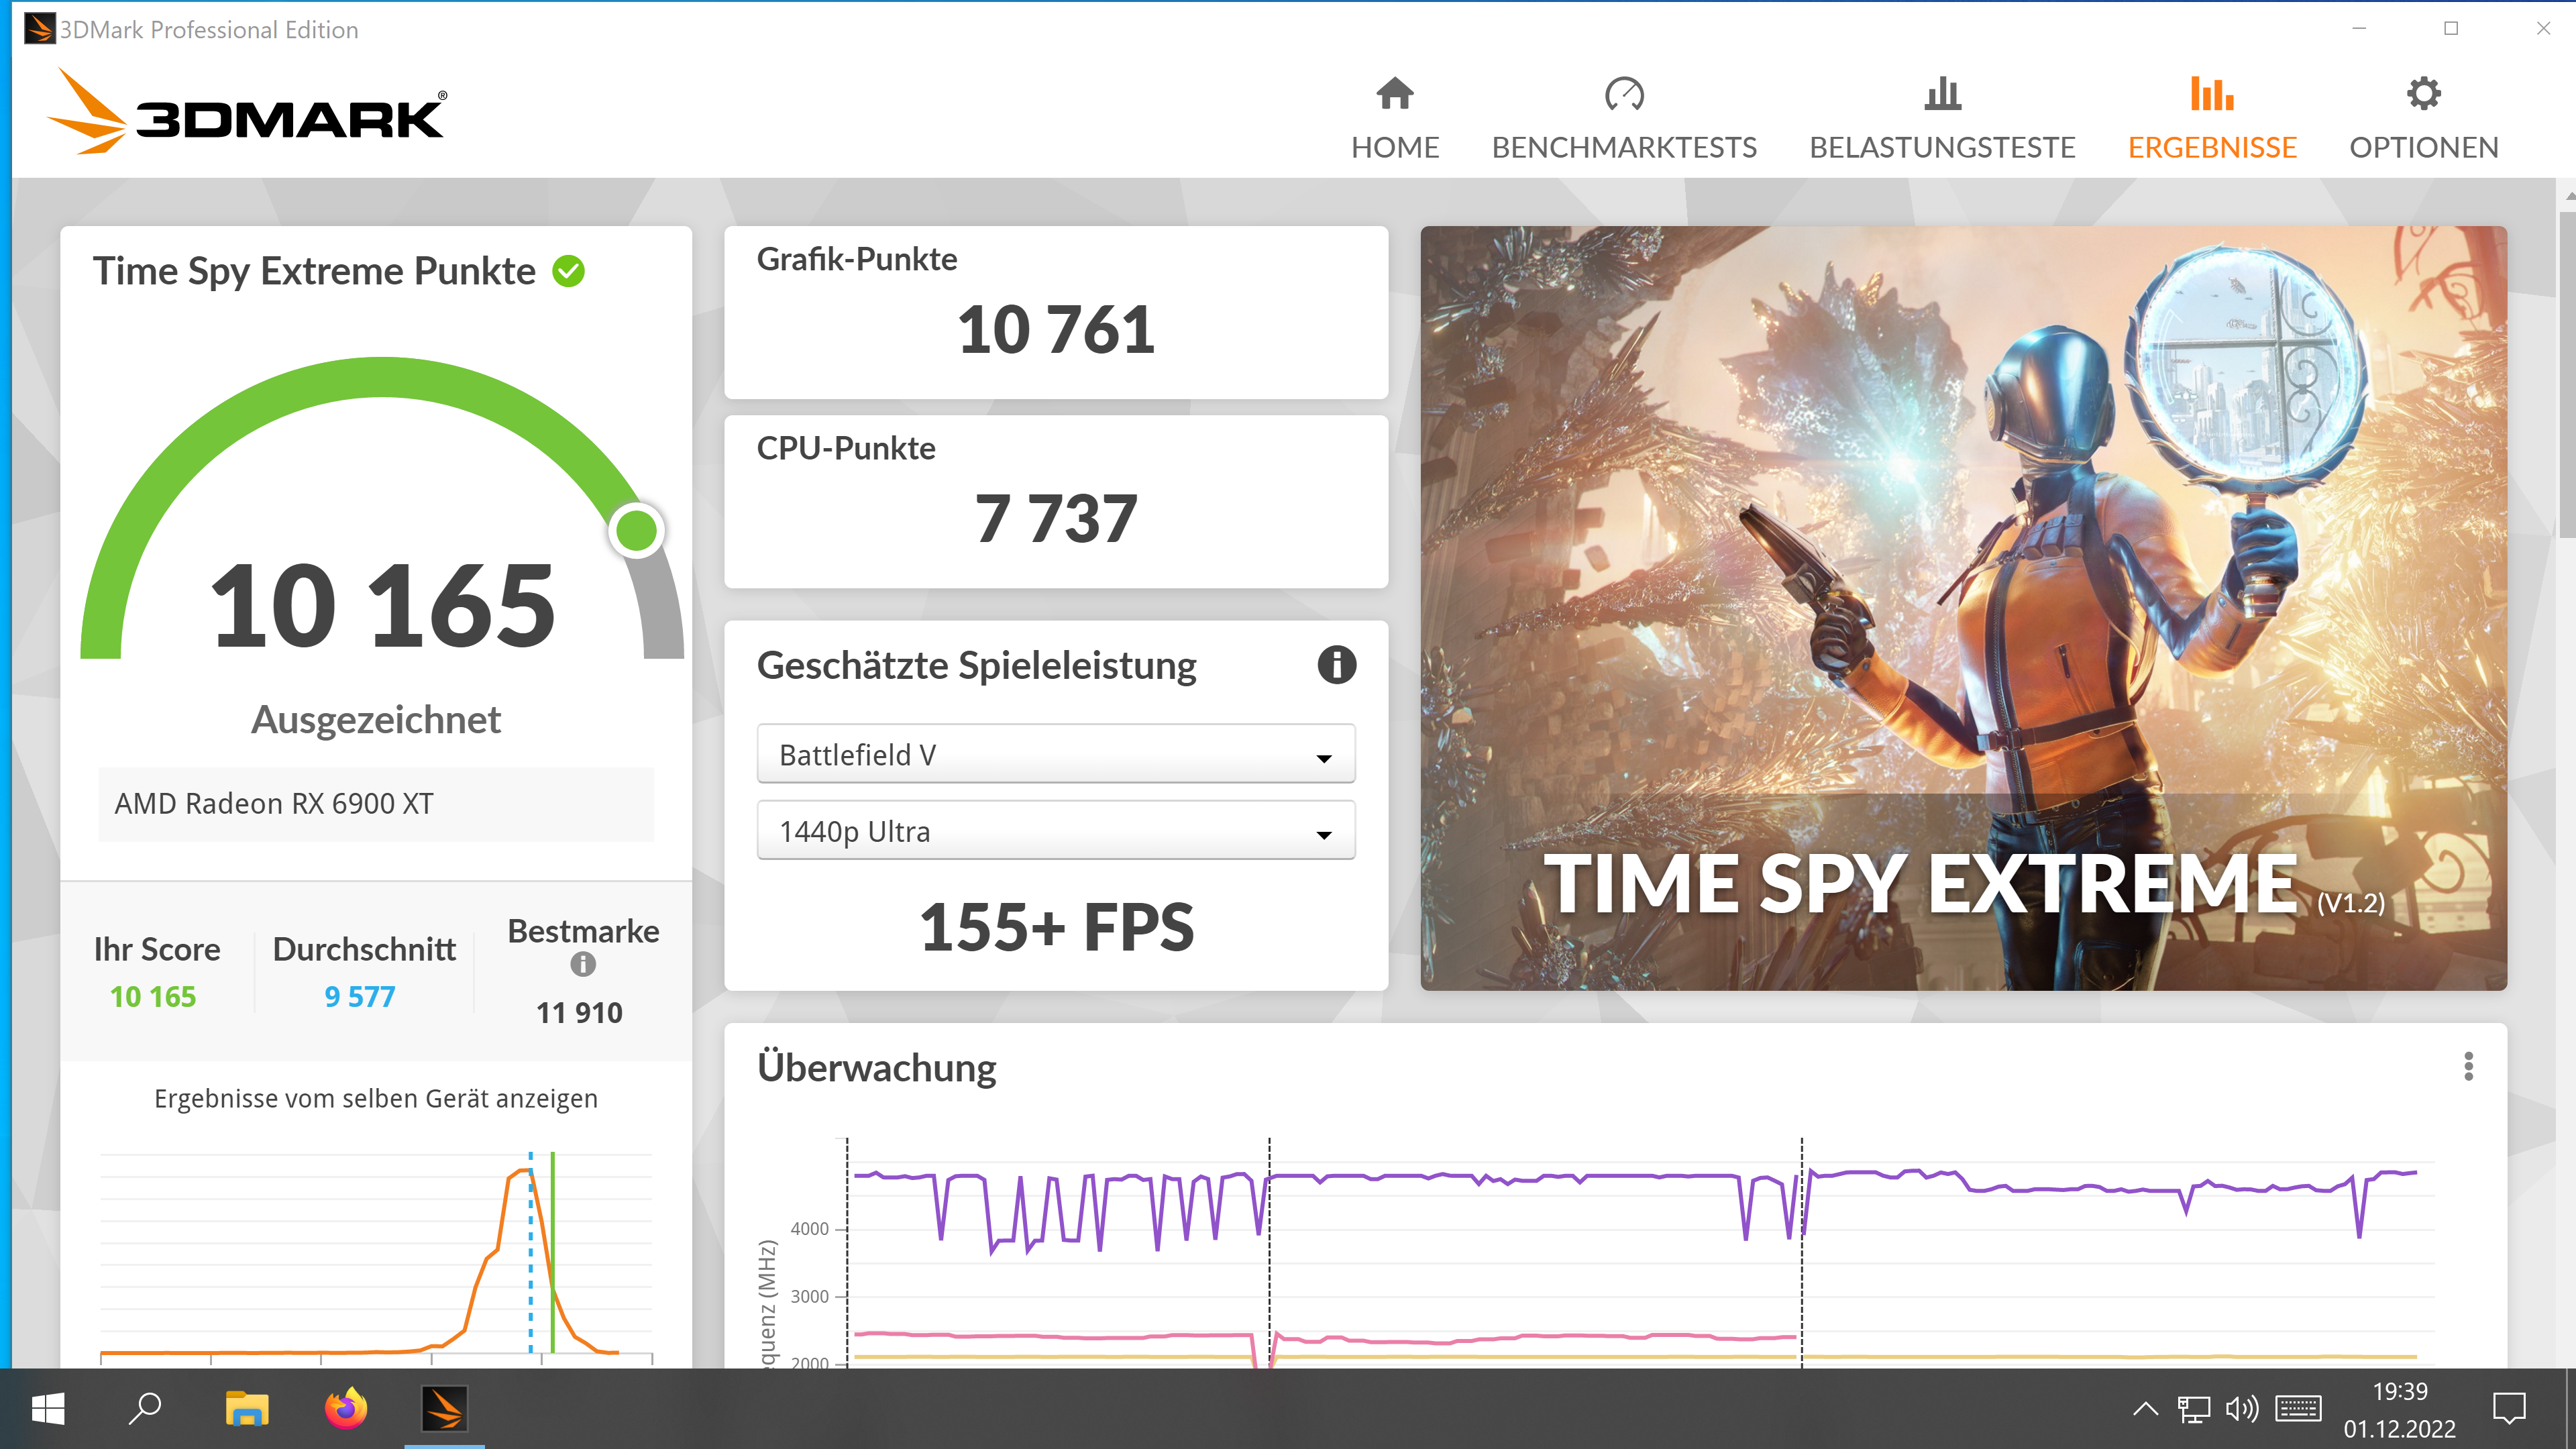Open Benchmarktests via the gauge icon
Screen dimensions: 2576x1449
tap(1623, 94)
